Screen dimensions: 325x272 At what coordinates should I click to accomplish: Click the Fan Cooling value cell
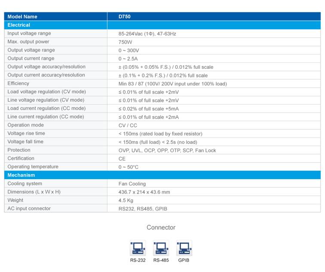click(x=132, y=184)
